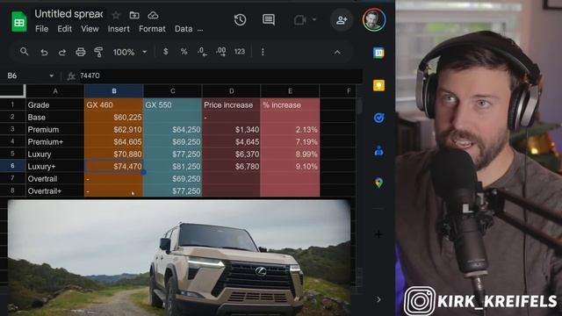562x316 pixels.
Task: Open the Google Sheets home icon
Action: pyautogui.click(x=19, y=21)
